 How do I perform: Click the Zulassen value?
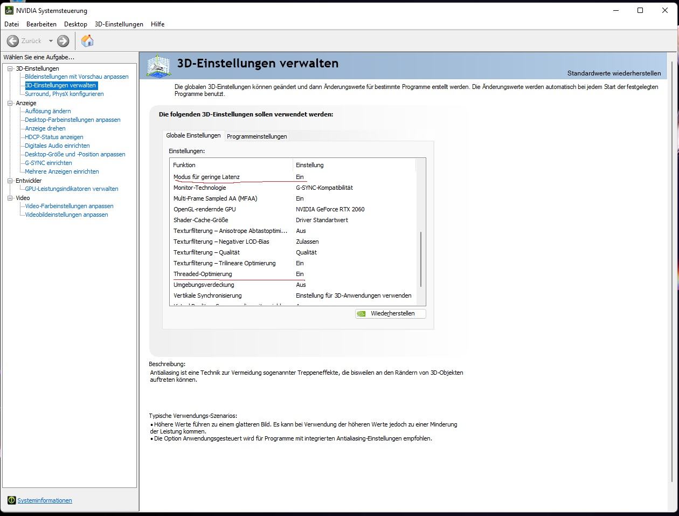307,242
